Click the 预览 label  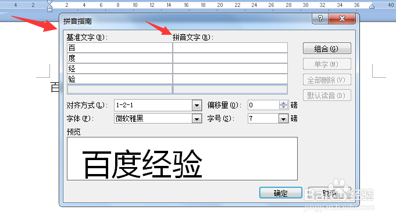pyautogui.click(x=73, y=132)
